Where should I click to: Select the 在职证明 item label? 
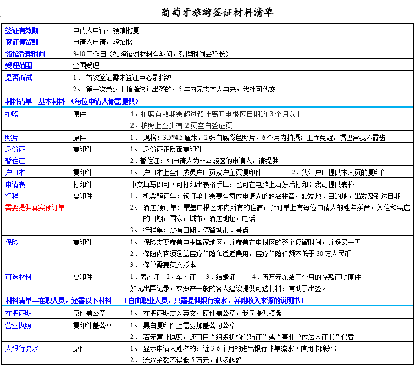pos(18,313)
